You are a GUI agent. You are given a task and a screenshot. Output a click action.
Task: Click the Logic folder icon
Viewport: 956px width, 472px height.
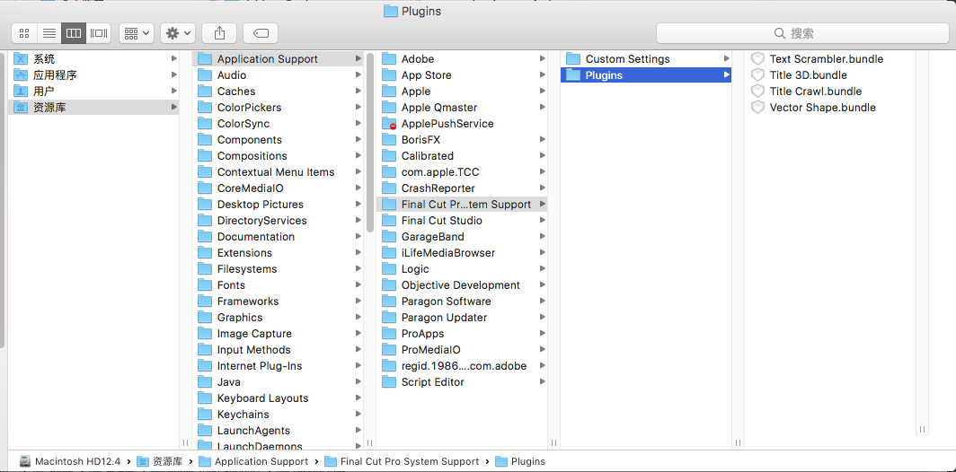click(x=389, y=268)
